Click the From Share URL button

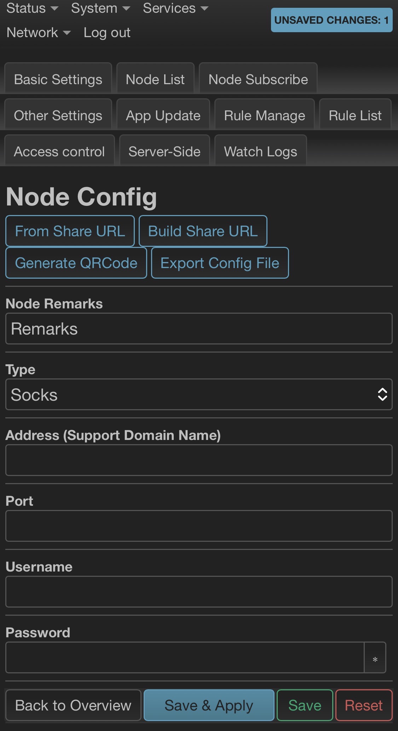pyautogui.click(x=70, y=231)
